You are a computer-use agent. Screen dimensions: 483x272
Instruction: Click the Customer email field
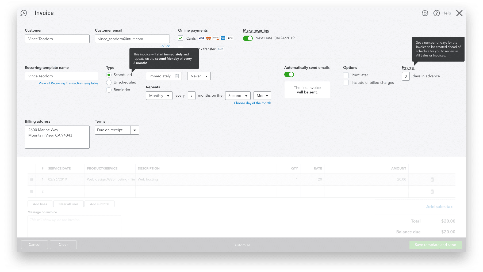point(132,39)
